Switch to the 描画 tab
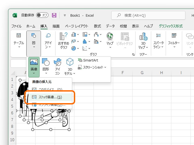The height and width of the screenshot is (145, 194). coord(56,26)
